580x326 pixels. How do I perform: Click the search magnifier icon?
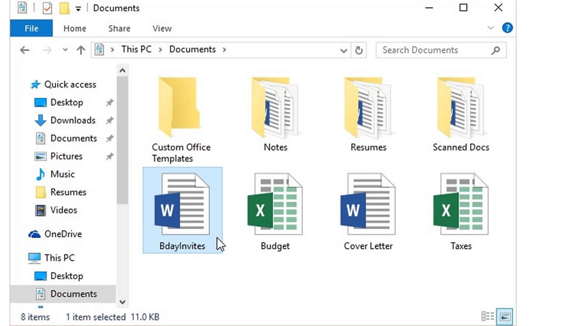pyautogui.click(x=496, y=50)
